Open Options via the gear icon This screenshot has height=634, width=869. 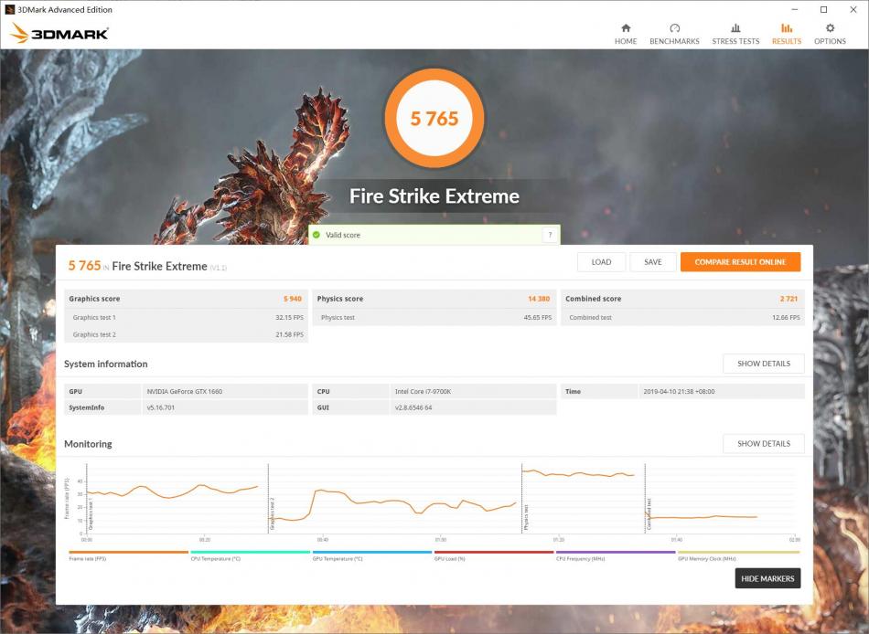click(x=830, y=33)
